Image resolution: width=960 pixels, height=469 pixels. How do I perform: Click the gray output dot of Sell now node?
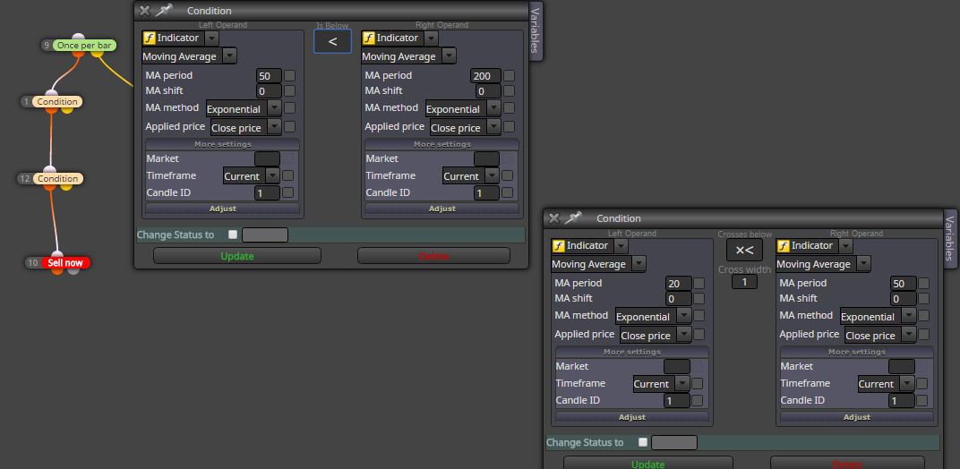point(73,270)
